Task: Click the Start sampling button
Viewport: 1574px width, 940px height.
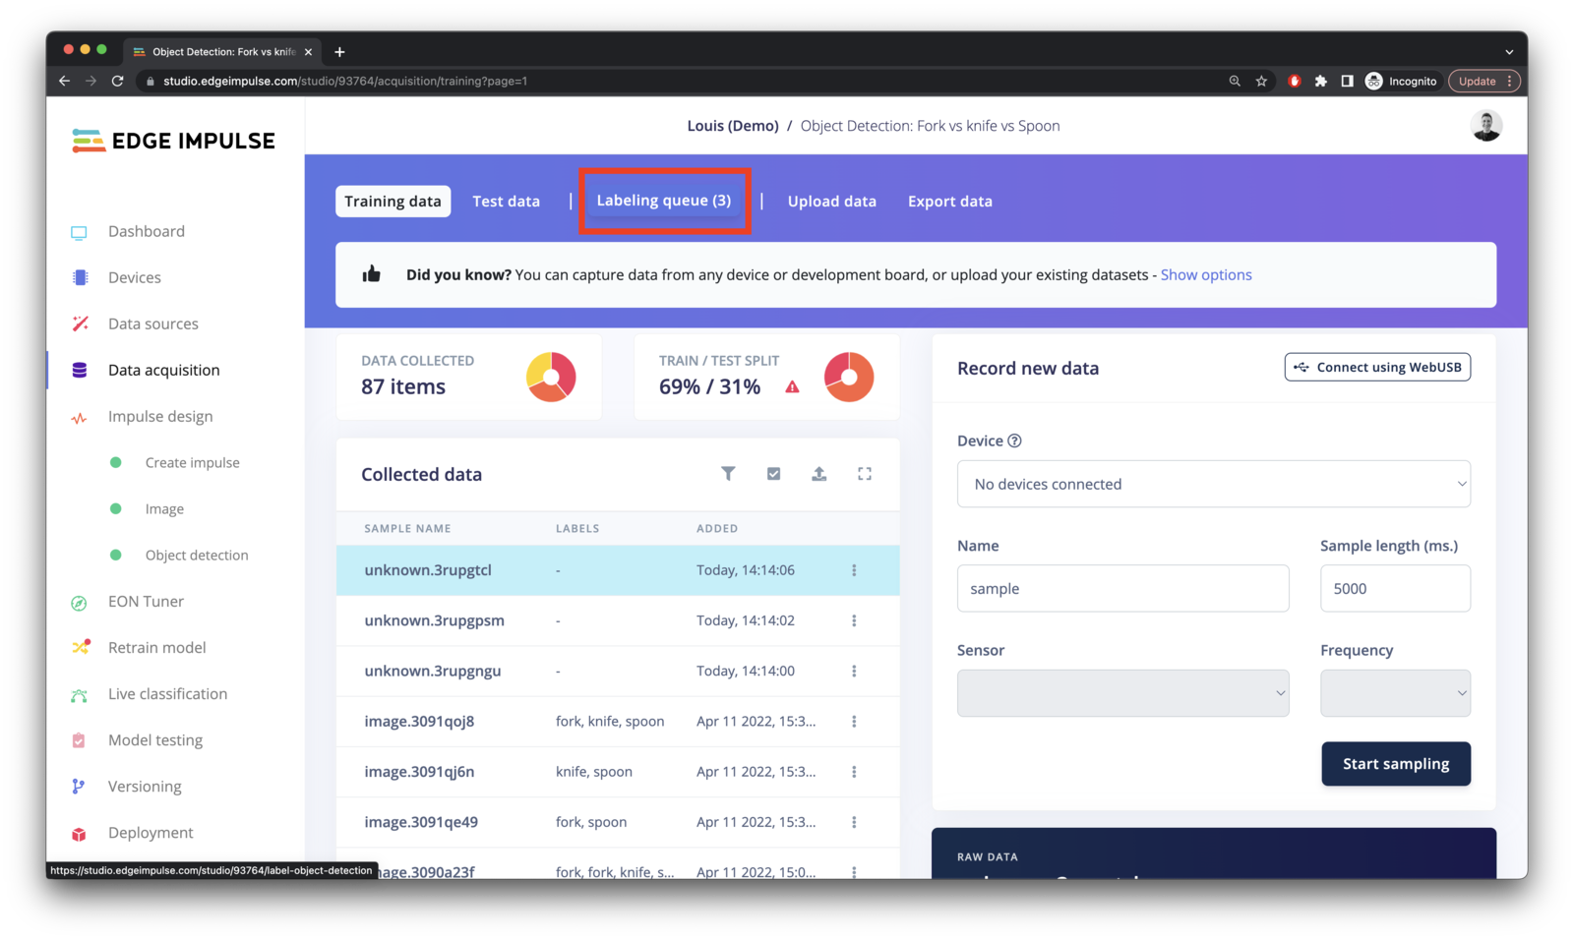Action: coord(1395,764)
